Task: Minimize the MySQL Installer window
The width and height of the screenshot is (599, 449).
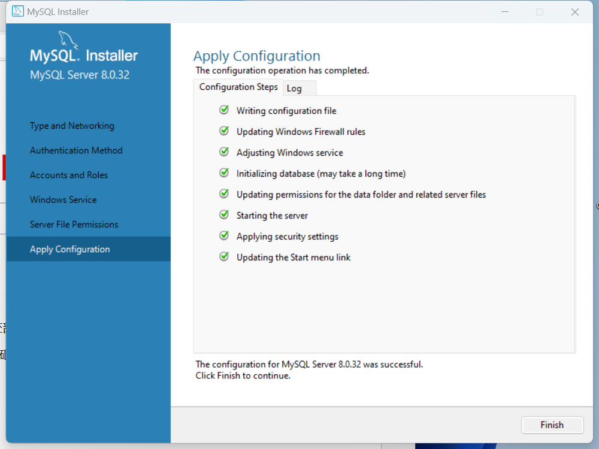Action: [505, 12]
